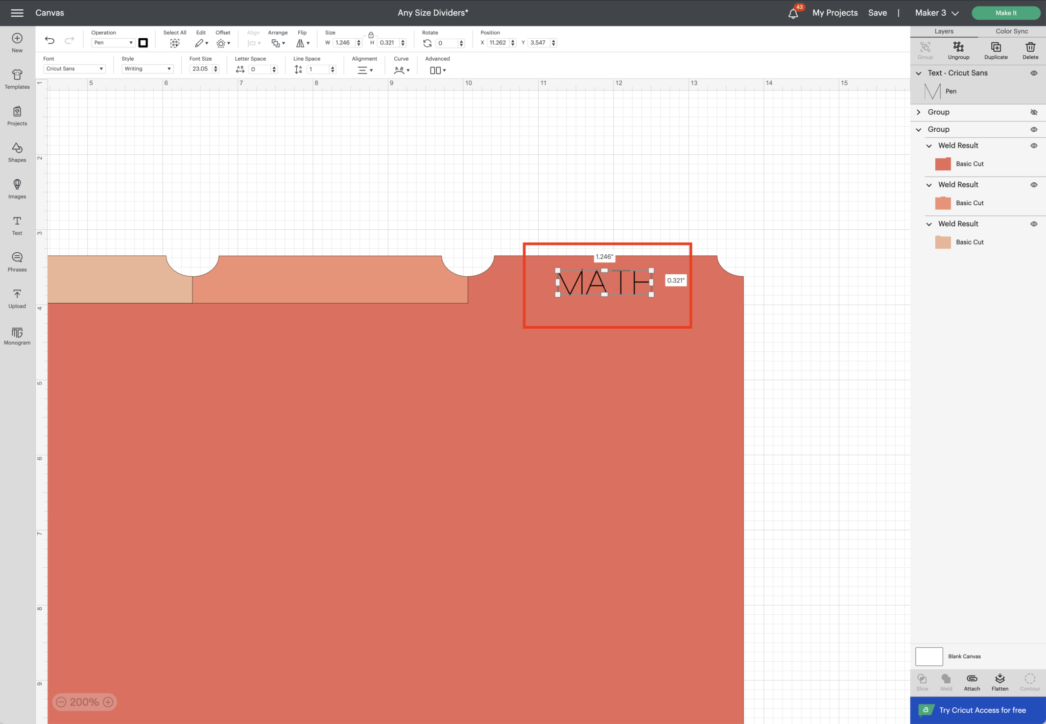The width and height of the screenshot is (1046, 724).
Task: Apply Flatten to the selection
Action: (999, 681)
